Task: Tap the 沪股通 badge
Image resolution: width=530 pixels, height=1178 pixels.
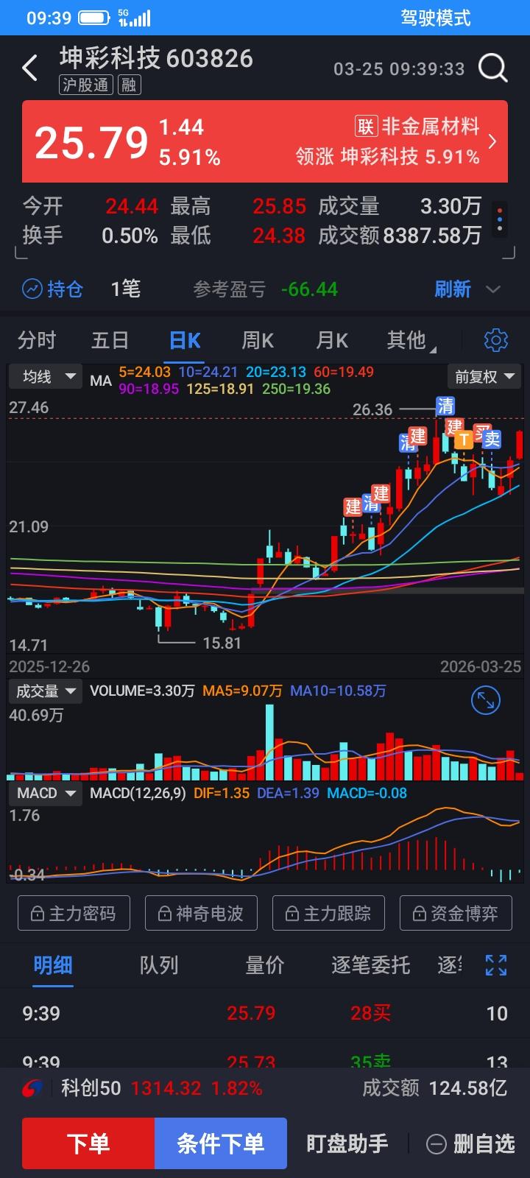Action: [86, 85]
